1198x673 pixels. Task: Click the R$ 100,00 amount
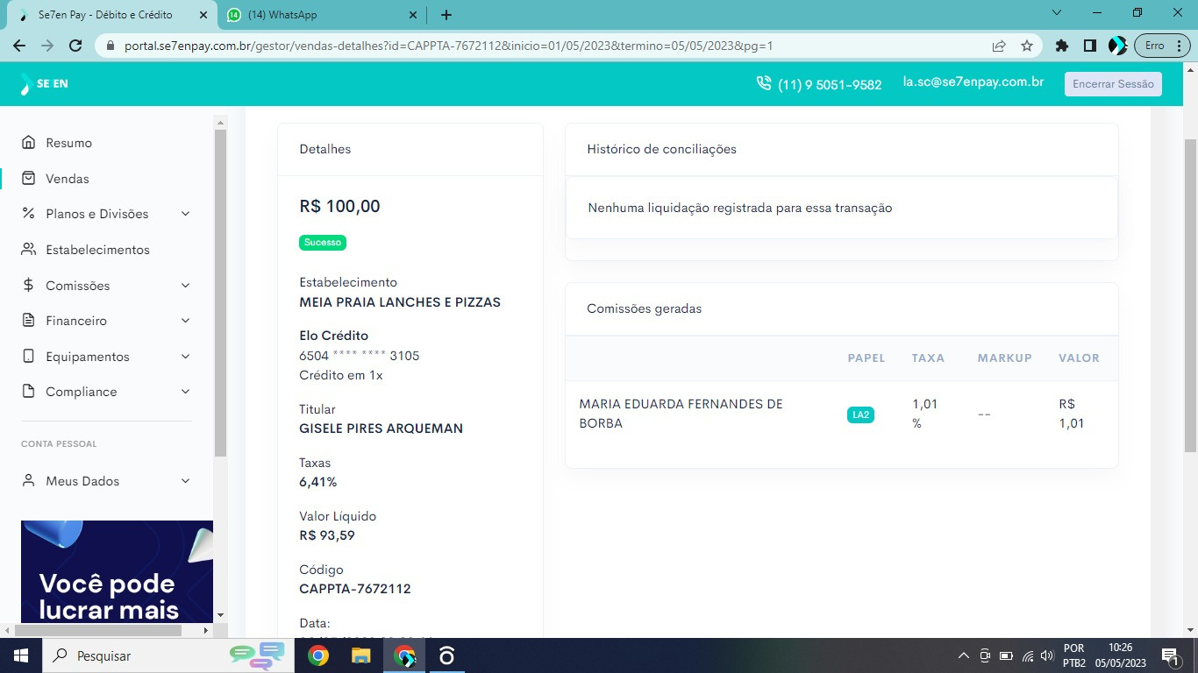(339, 206)
